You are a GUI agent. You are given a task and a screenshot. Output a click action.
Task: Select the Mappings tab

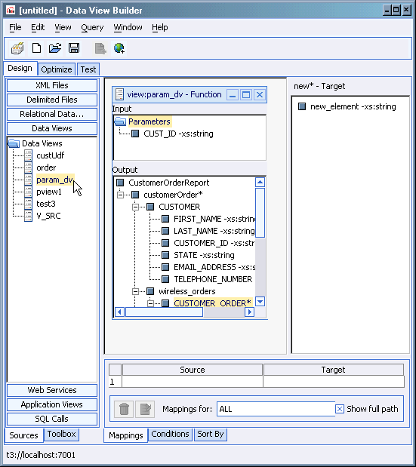[126, 435]
